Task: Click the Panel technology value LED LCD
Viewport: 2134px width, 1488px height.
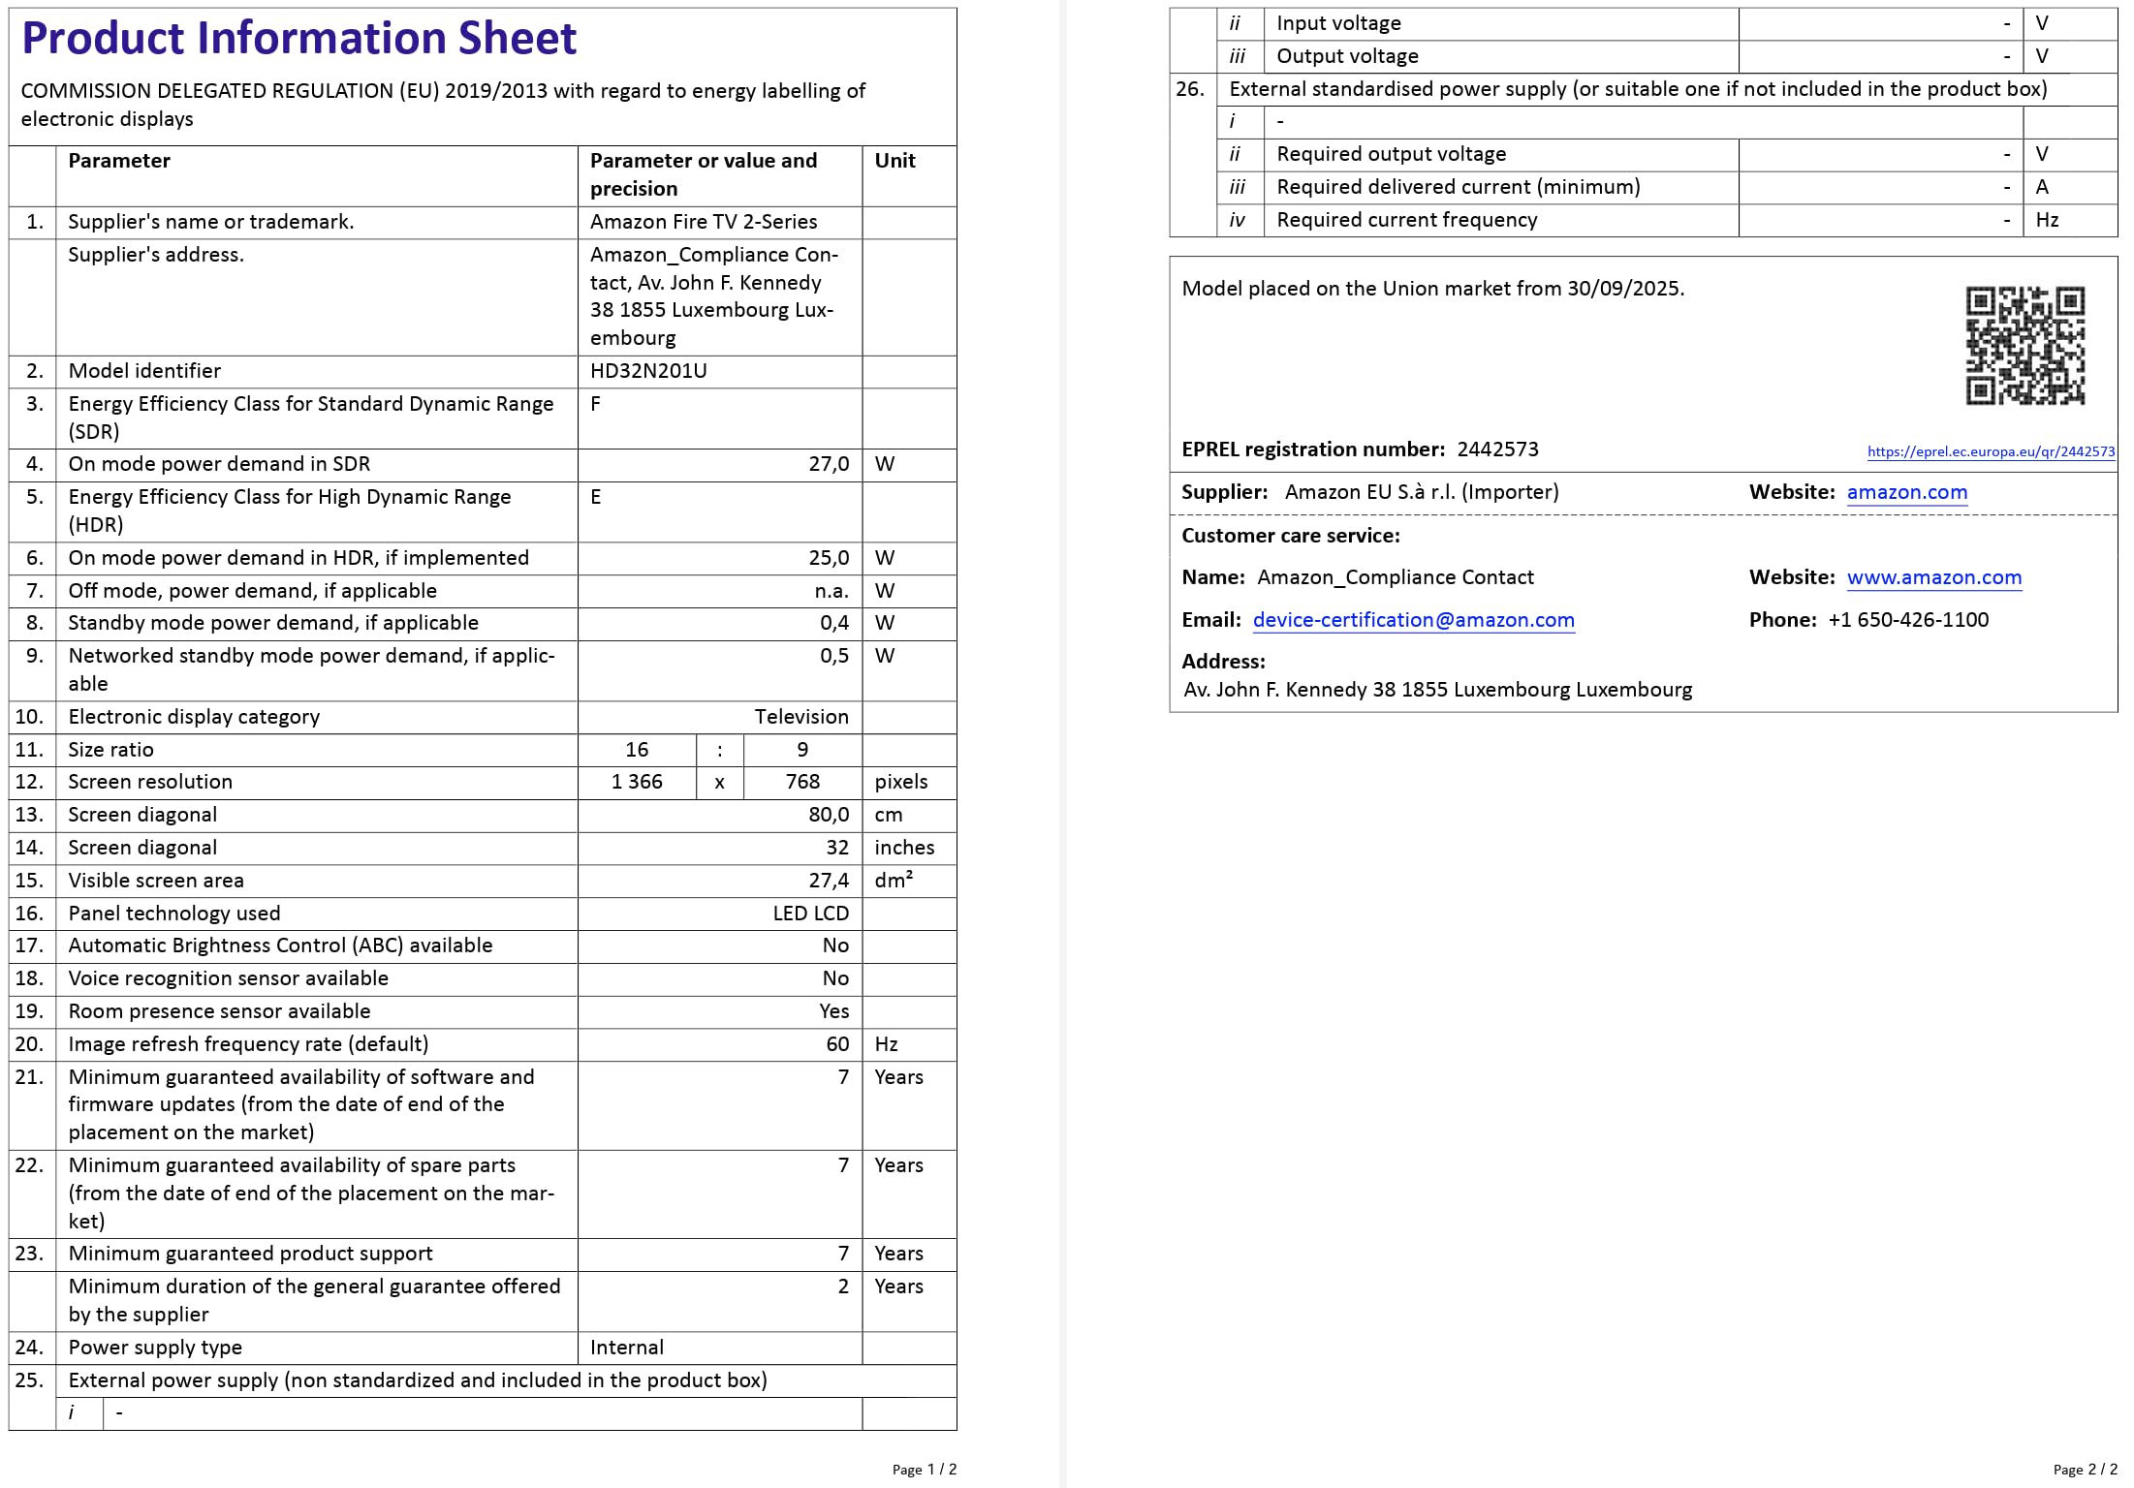Action: coord(810,914)
